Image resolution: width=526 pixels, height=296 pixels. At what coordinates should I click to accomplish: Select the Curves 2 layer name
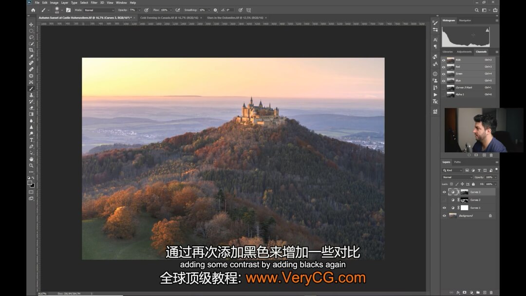point(475,200)
